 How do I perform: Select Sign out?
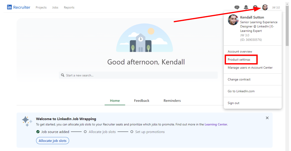coord(234,103)
